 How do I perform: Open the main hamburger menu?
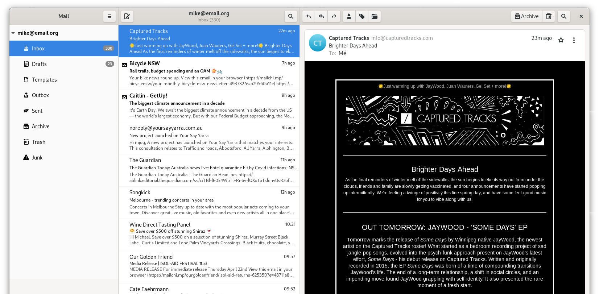(109, 16)
